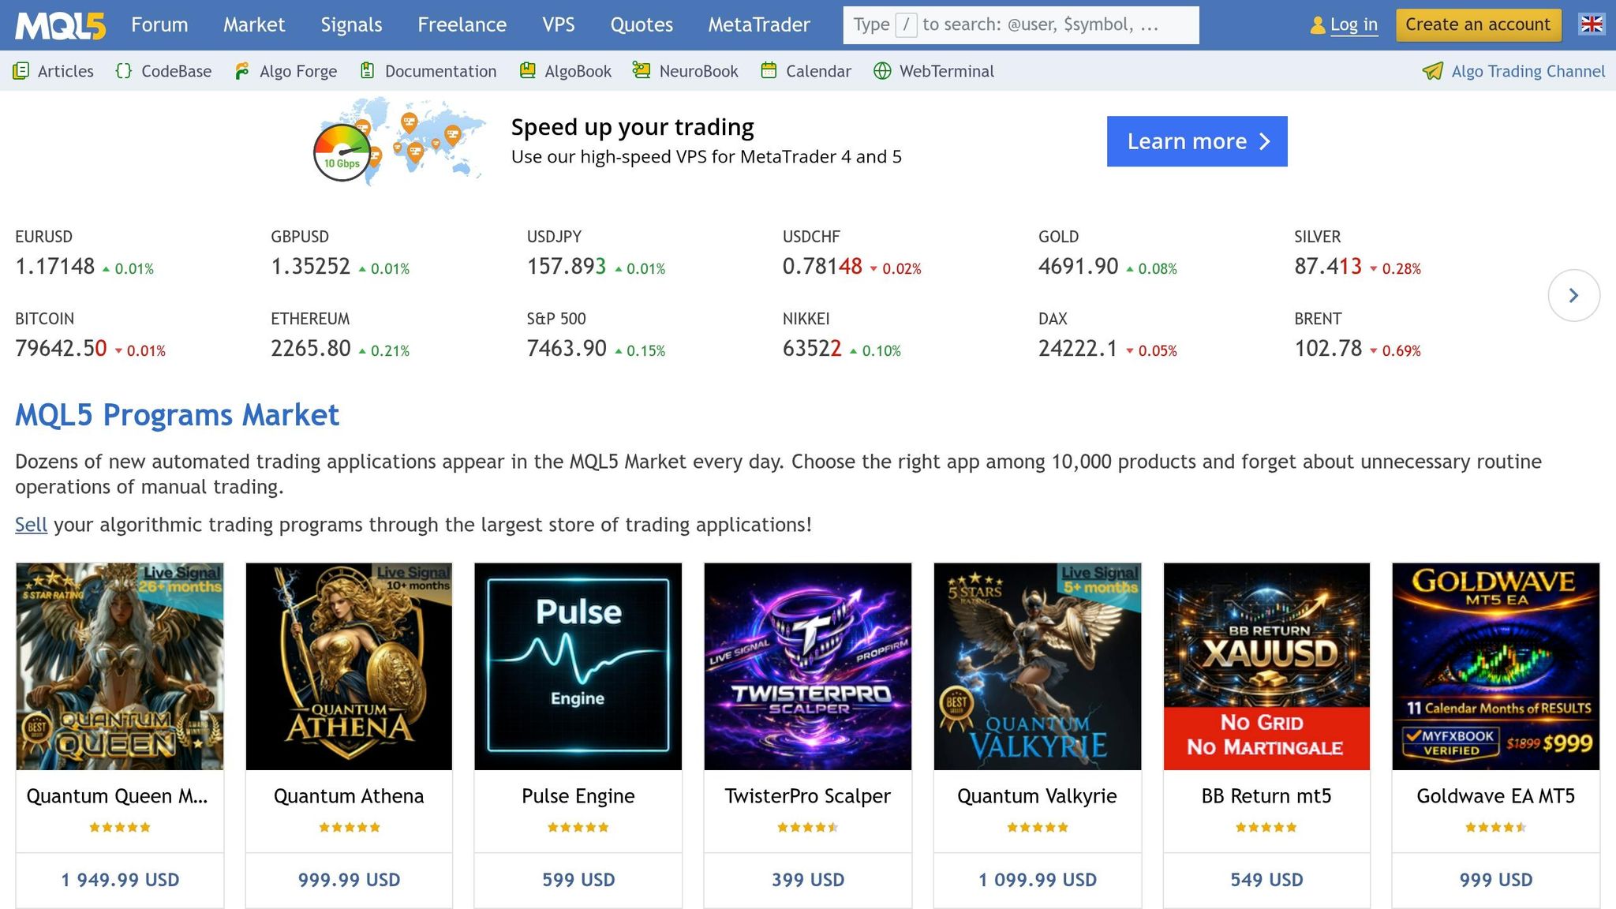Click the SILVER quote

1358,254
